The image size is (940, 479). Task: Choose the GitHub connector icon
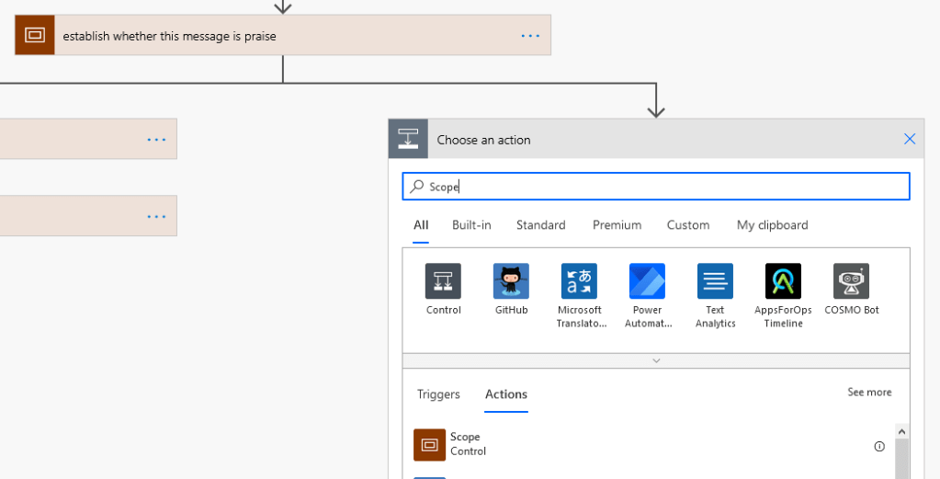click(511, 281)
